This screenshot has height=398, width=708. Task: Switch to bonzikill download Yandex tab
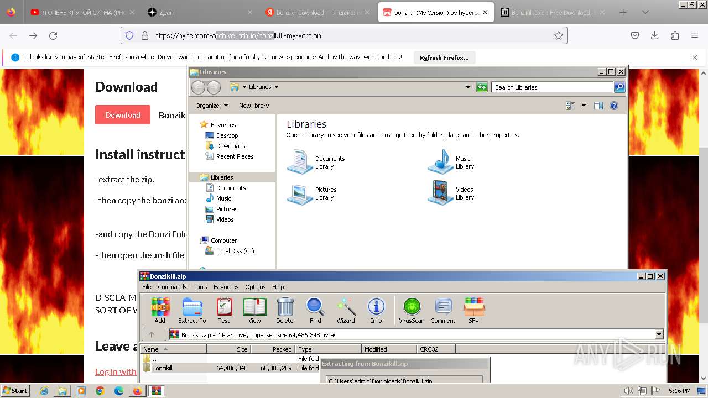pyautogui.click(x=318, y=12)
